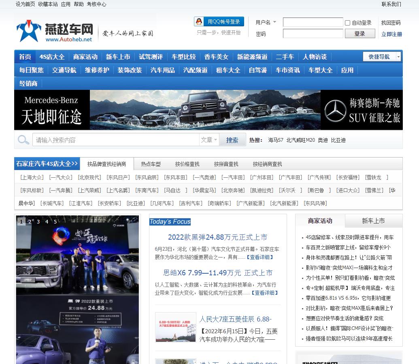Click 查看详细 under 思皓X6 article
Image resolution: width=419 pixels, height=364 pixels.
pos(265,293)
